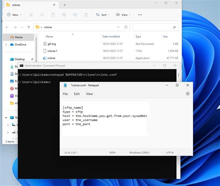The image size is (220, 186).
Task: Select the rclone.1 file
Action: pyautogui.click(x=52, y=51)
